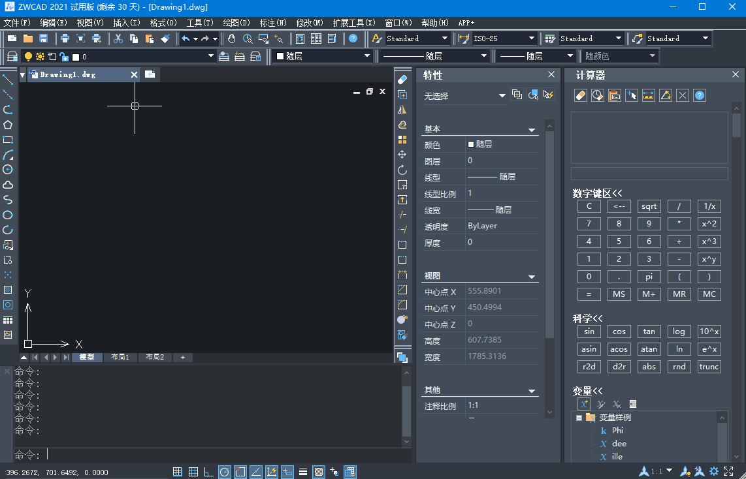Select the Hatch tool

pyautogui.click(x=8, y=290)
